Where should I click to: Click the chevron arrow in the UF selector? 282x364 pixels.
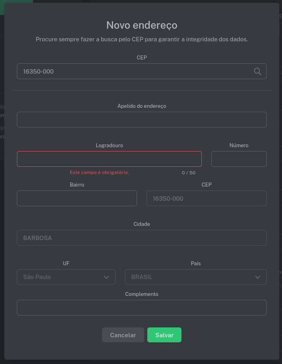click(x=106, y=277)
